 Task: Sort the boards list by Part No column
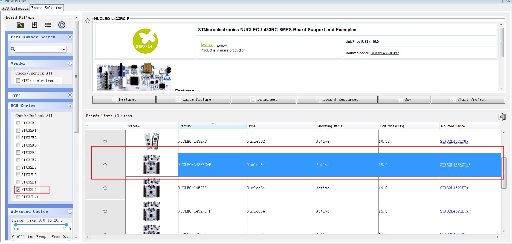click(212, 126)
